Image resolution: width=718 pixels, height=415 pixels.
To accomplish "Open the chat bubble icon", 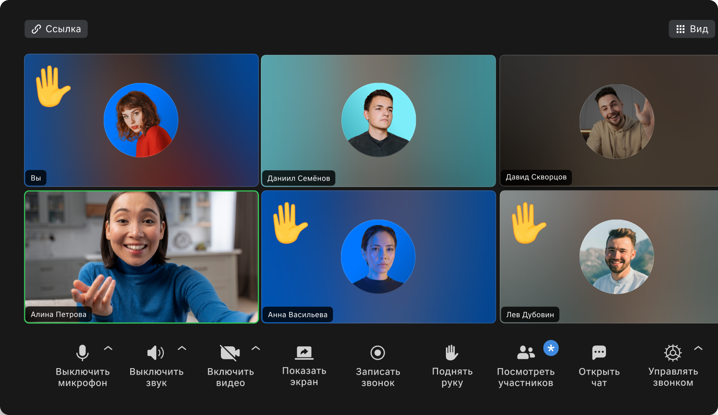I will 599,353.
